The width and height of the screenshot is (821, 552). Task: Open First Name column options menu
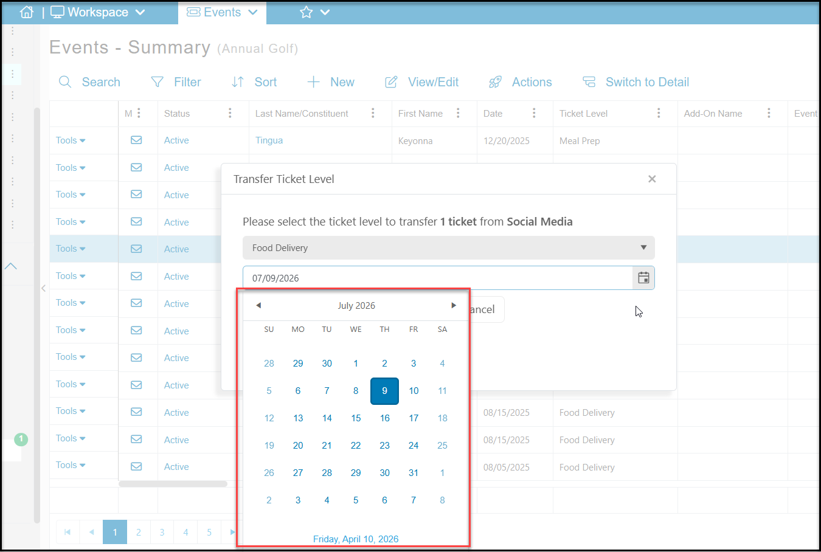click(x=458, y=113)
